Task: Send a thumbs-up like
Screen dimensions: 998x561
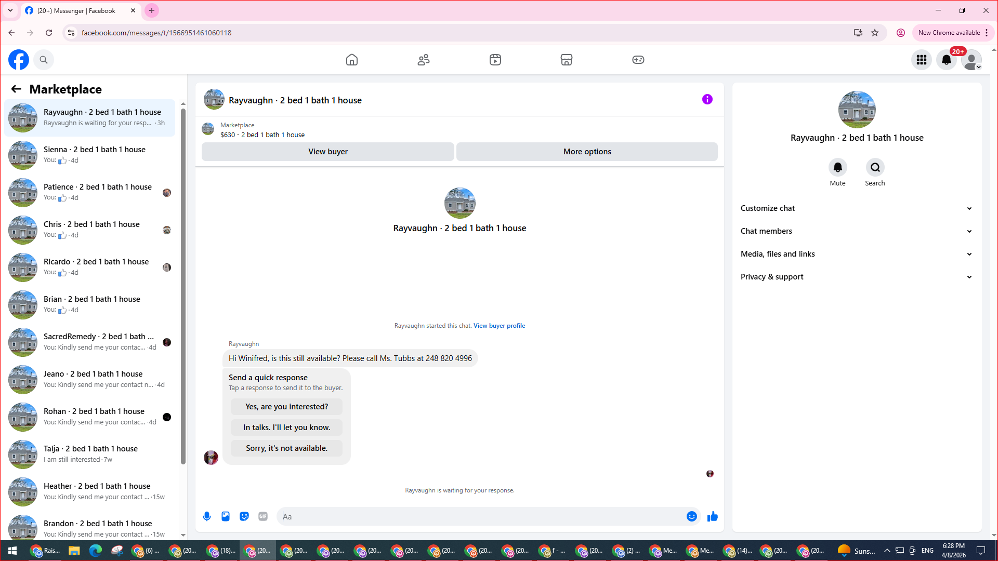Action: (x=713, y=516)
